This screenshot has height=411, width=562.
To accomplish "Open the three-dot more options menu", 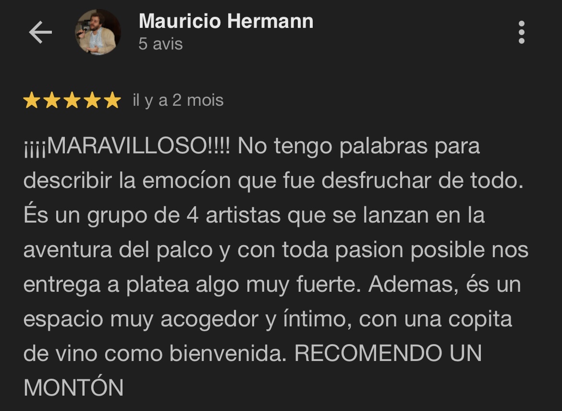I will (522, 32).
